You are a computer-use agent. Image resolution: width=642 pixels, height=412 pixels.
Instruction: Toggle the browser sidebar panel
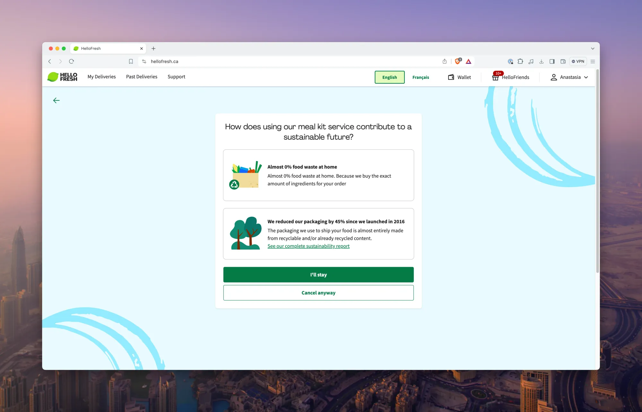(x=552, y=61)
